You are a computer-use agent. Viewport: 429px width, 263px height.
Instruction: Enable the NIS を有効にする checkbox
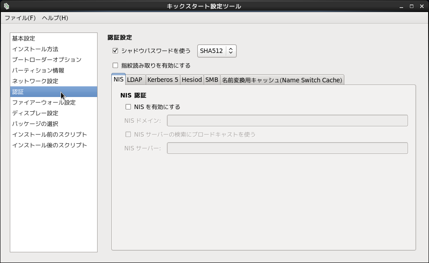pyautogui.click(x=128, y=107)
